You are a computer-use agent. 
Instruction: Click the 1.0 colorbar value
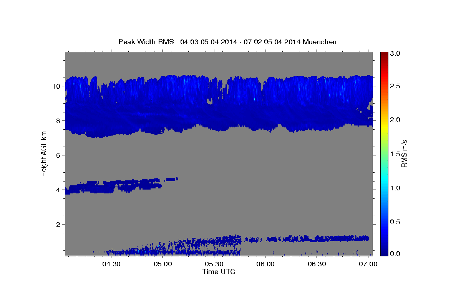pyautogui.click(x=396, y=188)
